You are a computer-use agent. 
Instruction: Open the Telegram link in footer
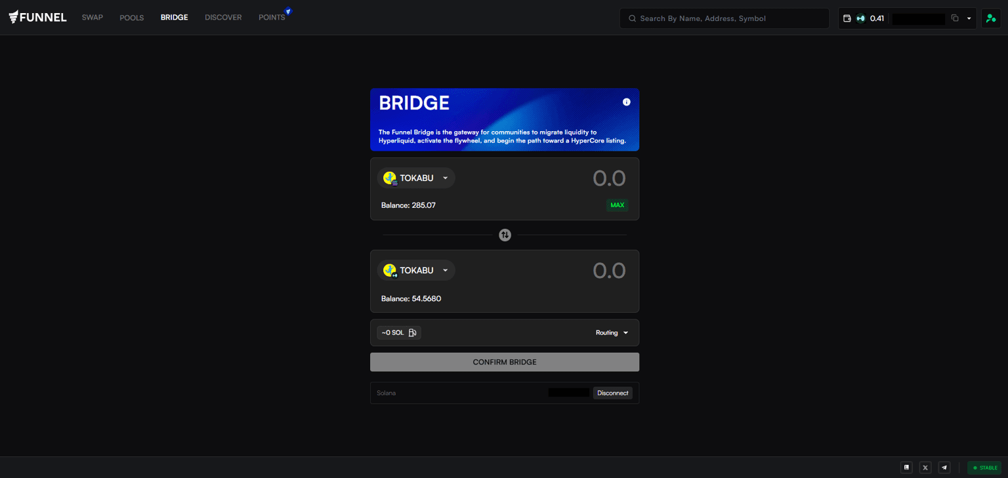click(x=944, y=468)
